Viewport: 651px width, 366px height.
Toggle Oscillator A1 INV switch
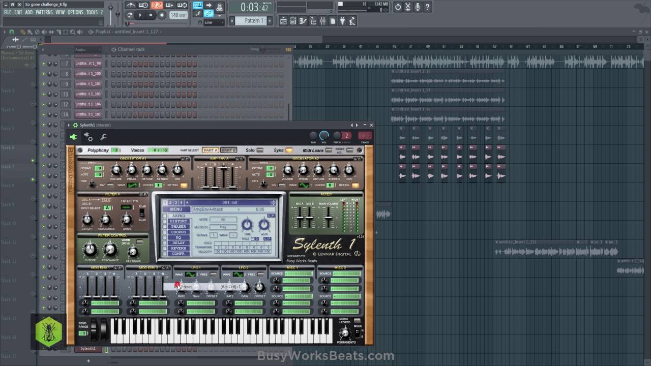click(x=109, y=185)
